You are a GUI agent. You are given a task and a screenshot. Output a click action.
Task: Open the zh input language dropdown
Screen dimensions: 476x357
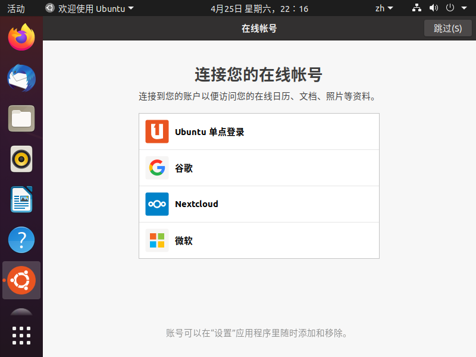[x=384, y=8]
